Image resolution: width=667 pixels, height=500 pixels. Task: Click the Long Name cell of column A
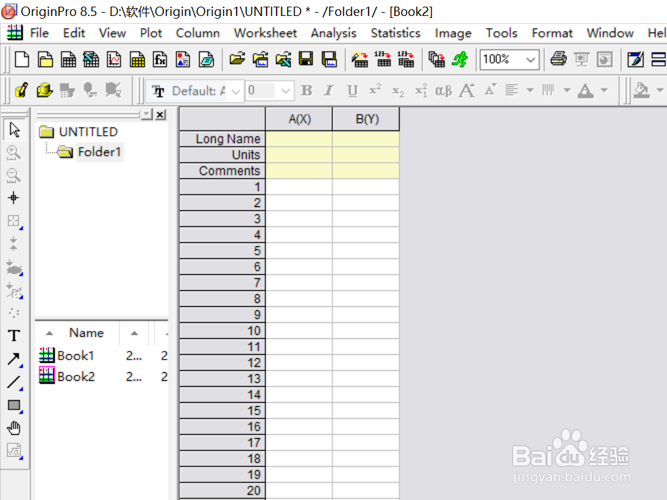tap(299, 139)
